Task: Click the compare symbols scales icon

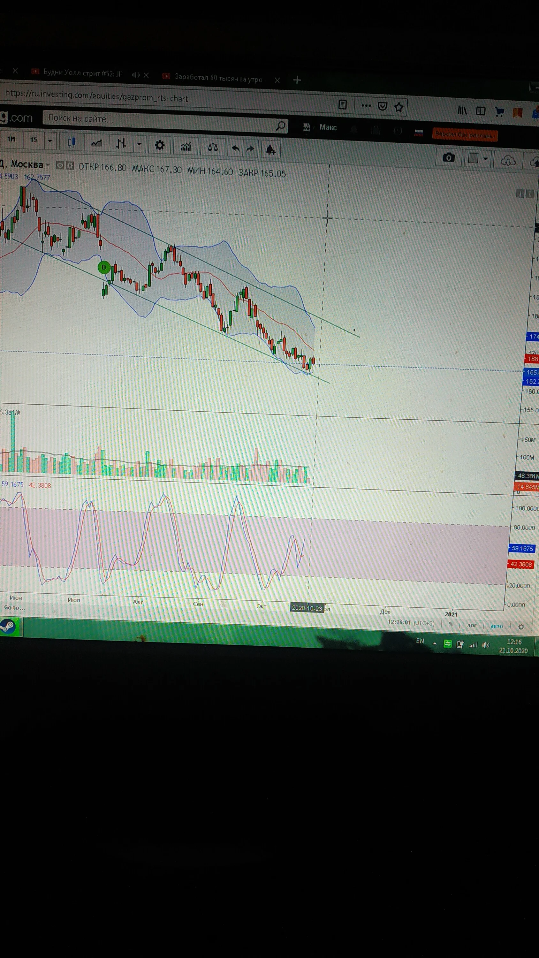Action: click(x=212, y=147)
